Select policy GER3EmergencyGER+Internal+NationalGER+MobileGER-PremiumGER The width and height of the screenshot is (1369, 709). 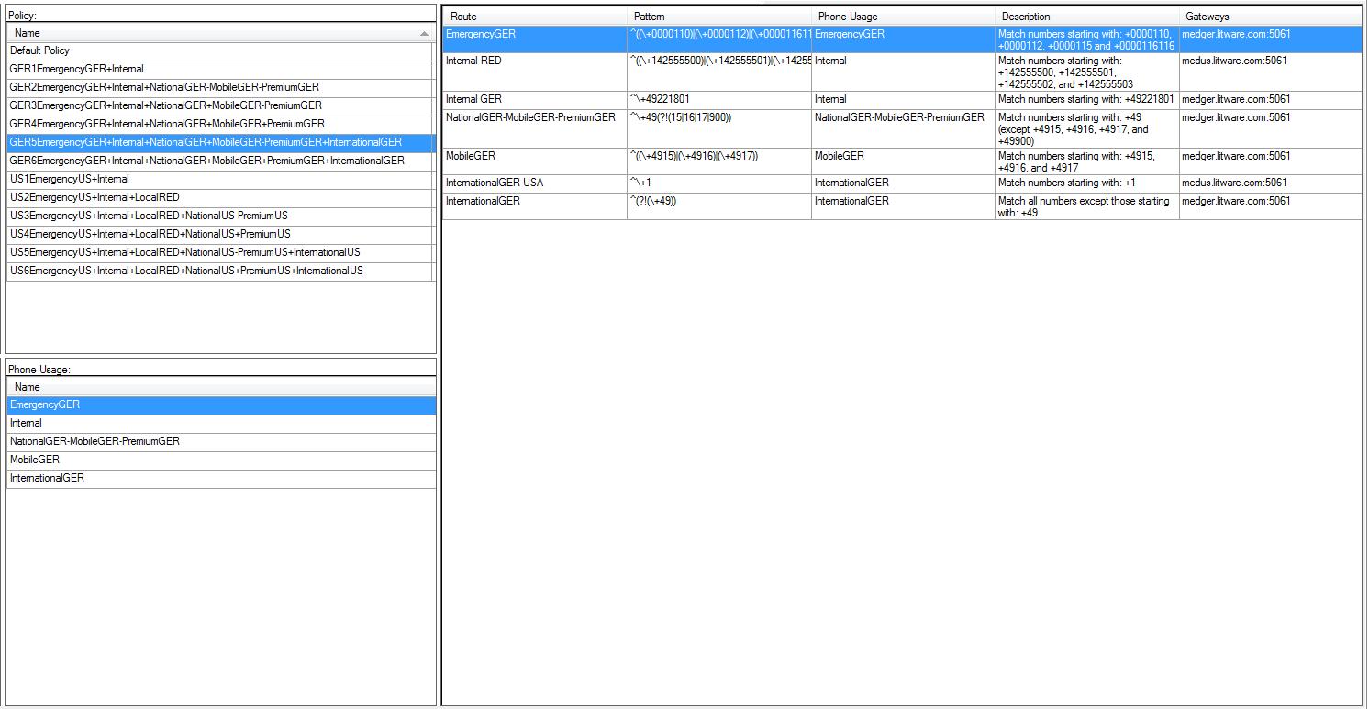(x=220, y=106)
